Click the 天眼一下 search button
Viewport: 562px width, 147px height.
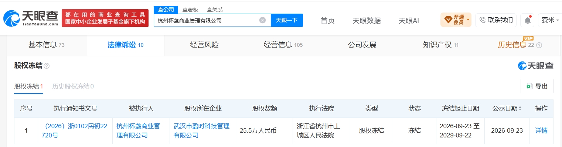pyautogui.click(x=287, y=20)
